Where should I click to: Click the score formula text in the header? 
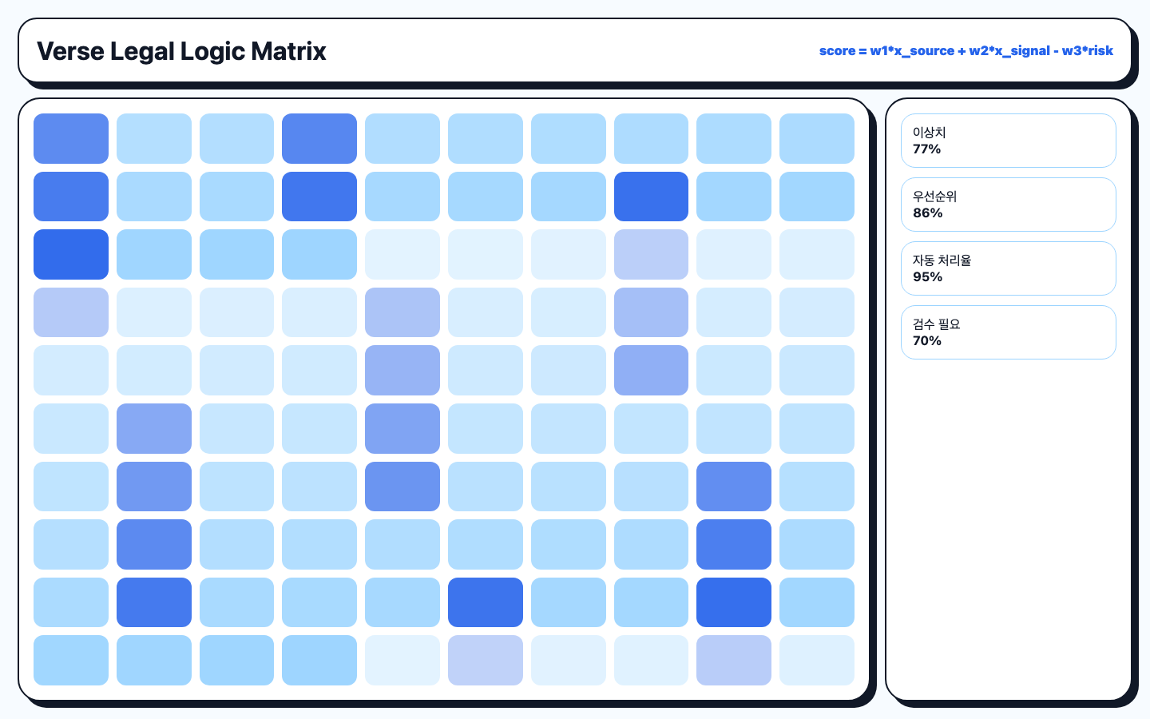tap(966, 50)
